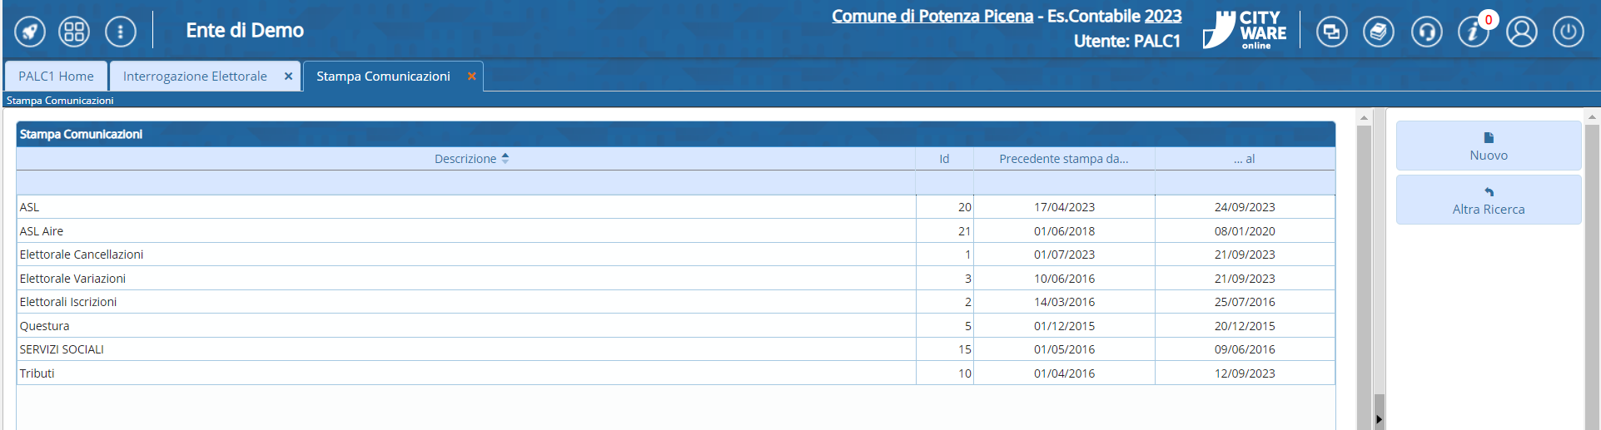Close the Stampa Comunicazioni tab
1601x430 pixels.
[x=471, y=77]
